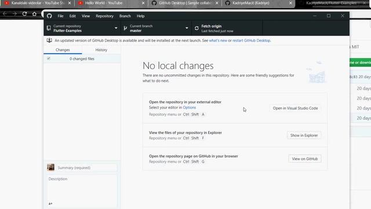
Task: Switch to the History tab
Action: tap(101, 50)
